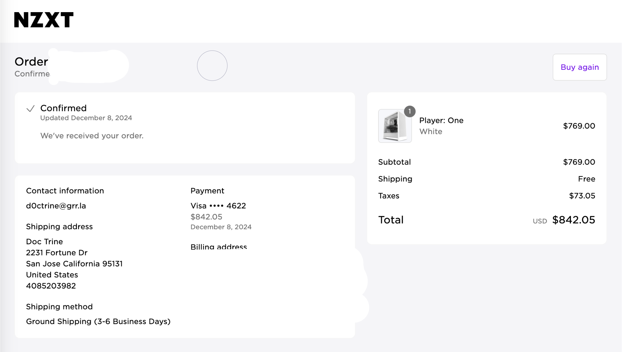Click the circular icon near order header

point(212,66)
